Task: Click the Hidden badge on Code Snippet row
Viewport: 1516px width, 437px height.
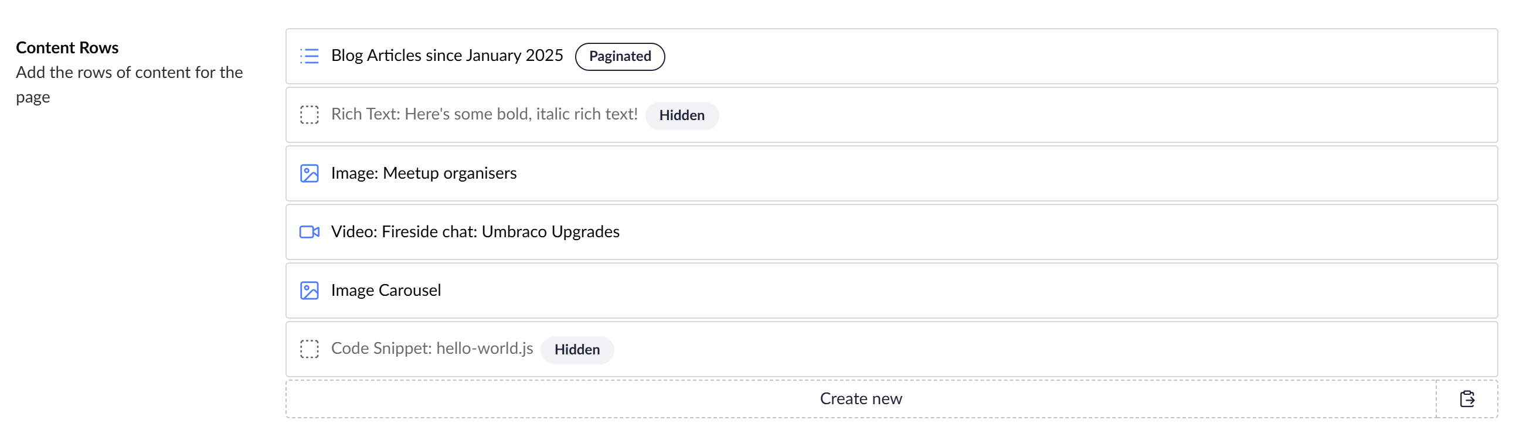Action: [x=577, y=349]
